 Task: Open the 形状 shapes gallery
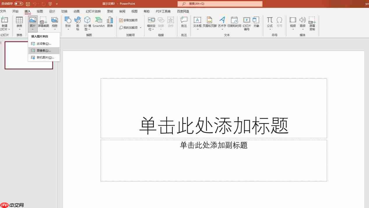(x=68, y=23)
